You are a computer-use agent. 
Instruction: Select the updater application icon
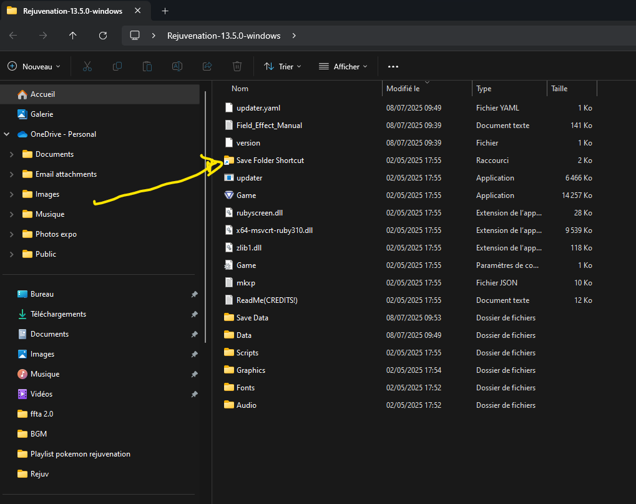point(229,178)
